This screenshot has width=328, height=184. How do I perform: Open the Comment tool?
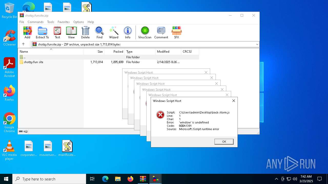[161, 32]
